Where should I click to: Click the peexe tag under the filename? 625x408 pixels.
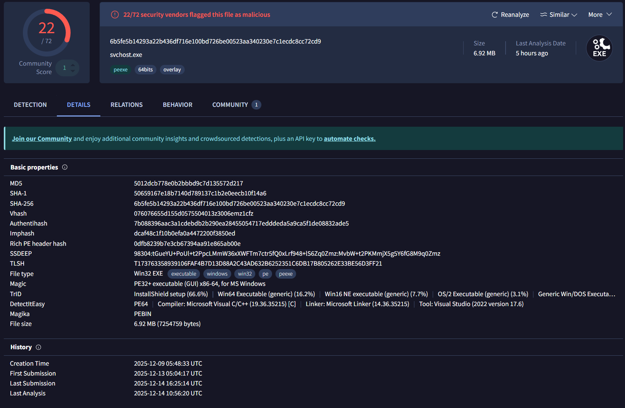(x=121, y=69)
